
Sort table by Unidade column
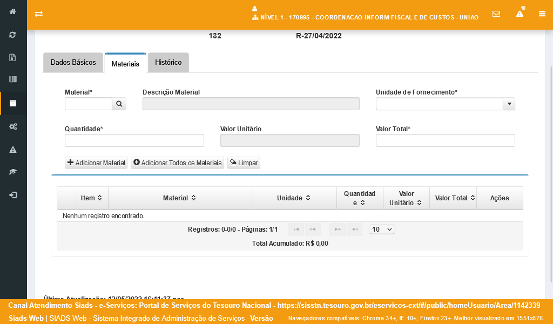[294, 198]
